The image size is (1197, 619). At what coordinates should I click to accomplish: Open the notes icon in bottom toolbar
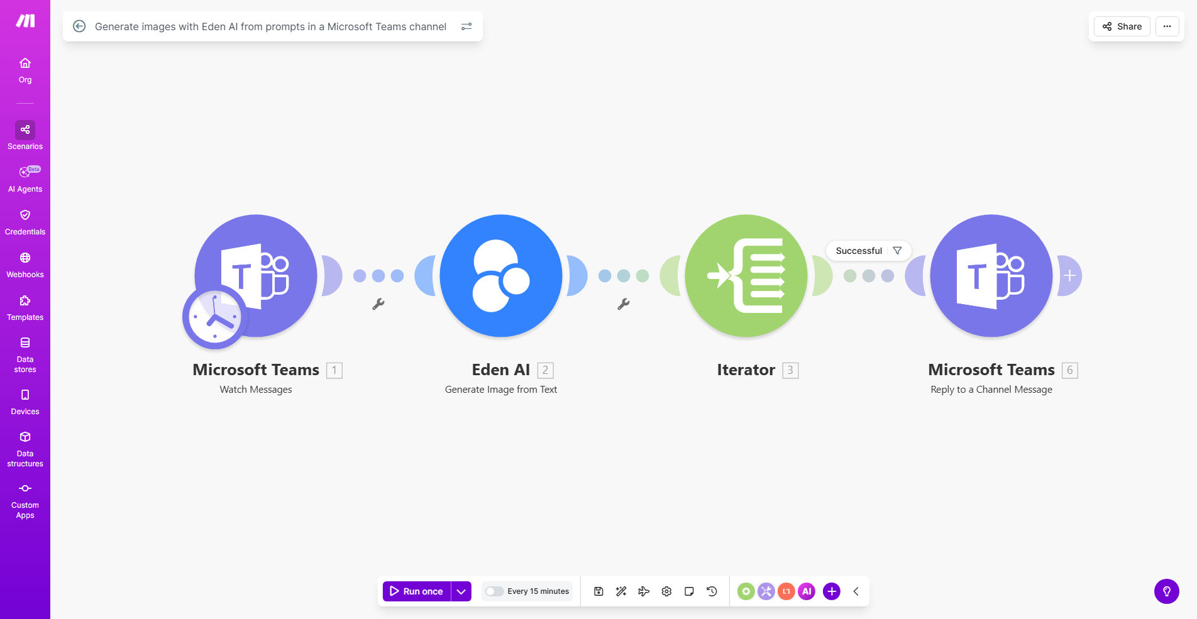689,591
